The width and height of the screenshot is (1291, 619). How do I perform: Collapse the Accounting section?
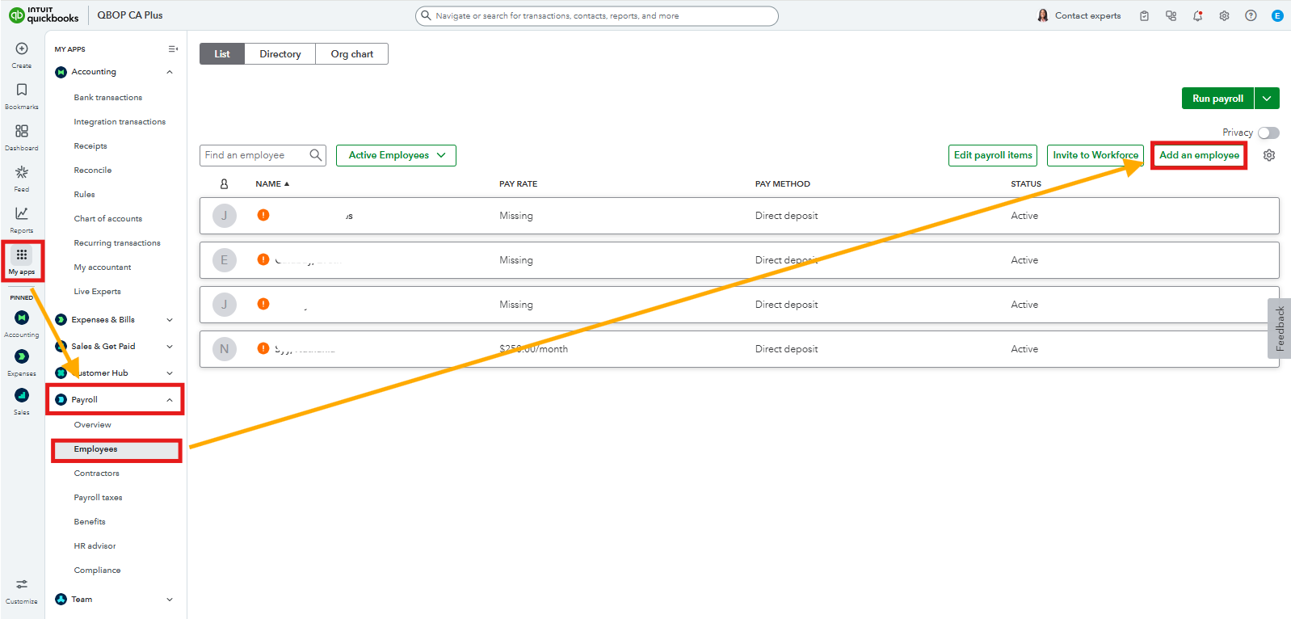(x=170, y=72)
